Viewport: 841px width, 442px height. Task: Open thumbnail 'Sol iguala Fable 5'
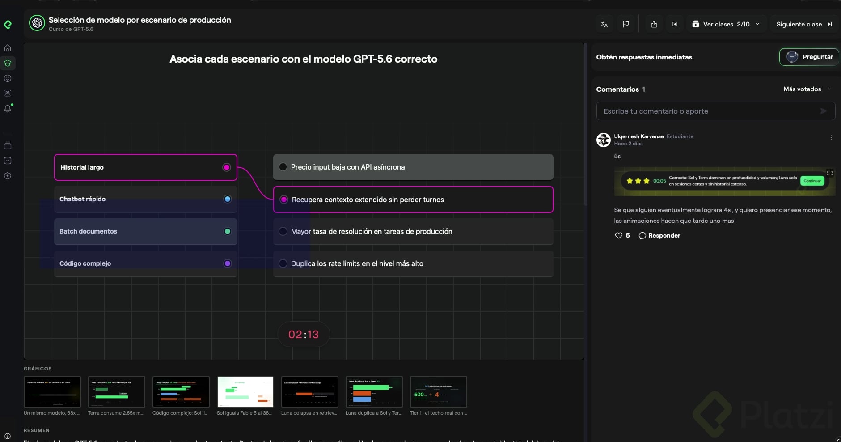pos(245,392)
